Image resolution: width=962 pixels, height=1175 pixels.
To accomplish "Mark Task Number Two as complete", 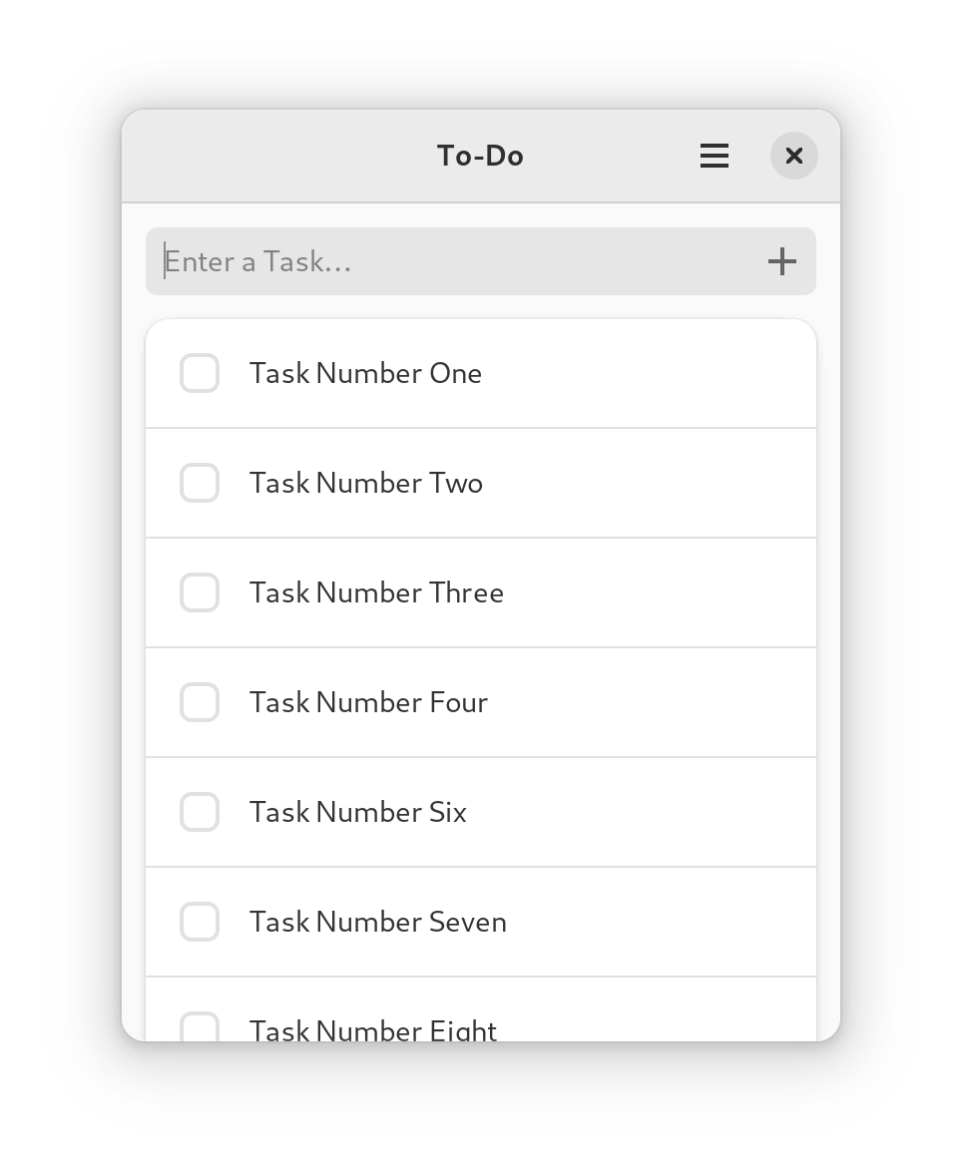I will coord(200,483).
